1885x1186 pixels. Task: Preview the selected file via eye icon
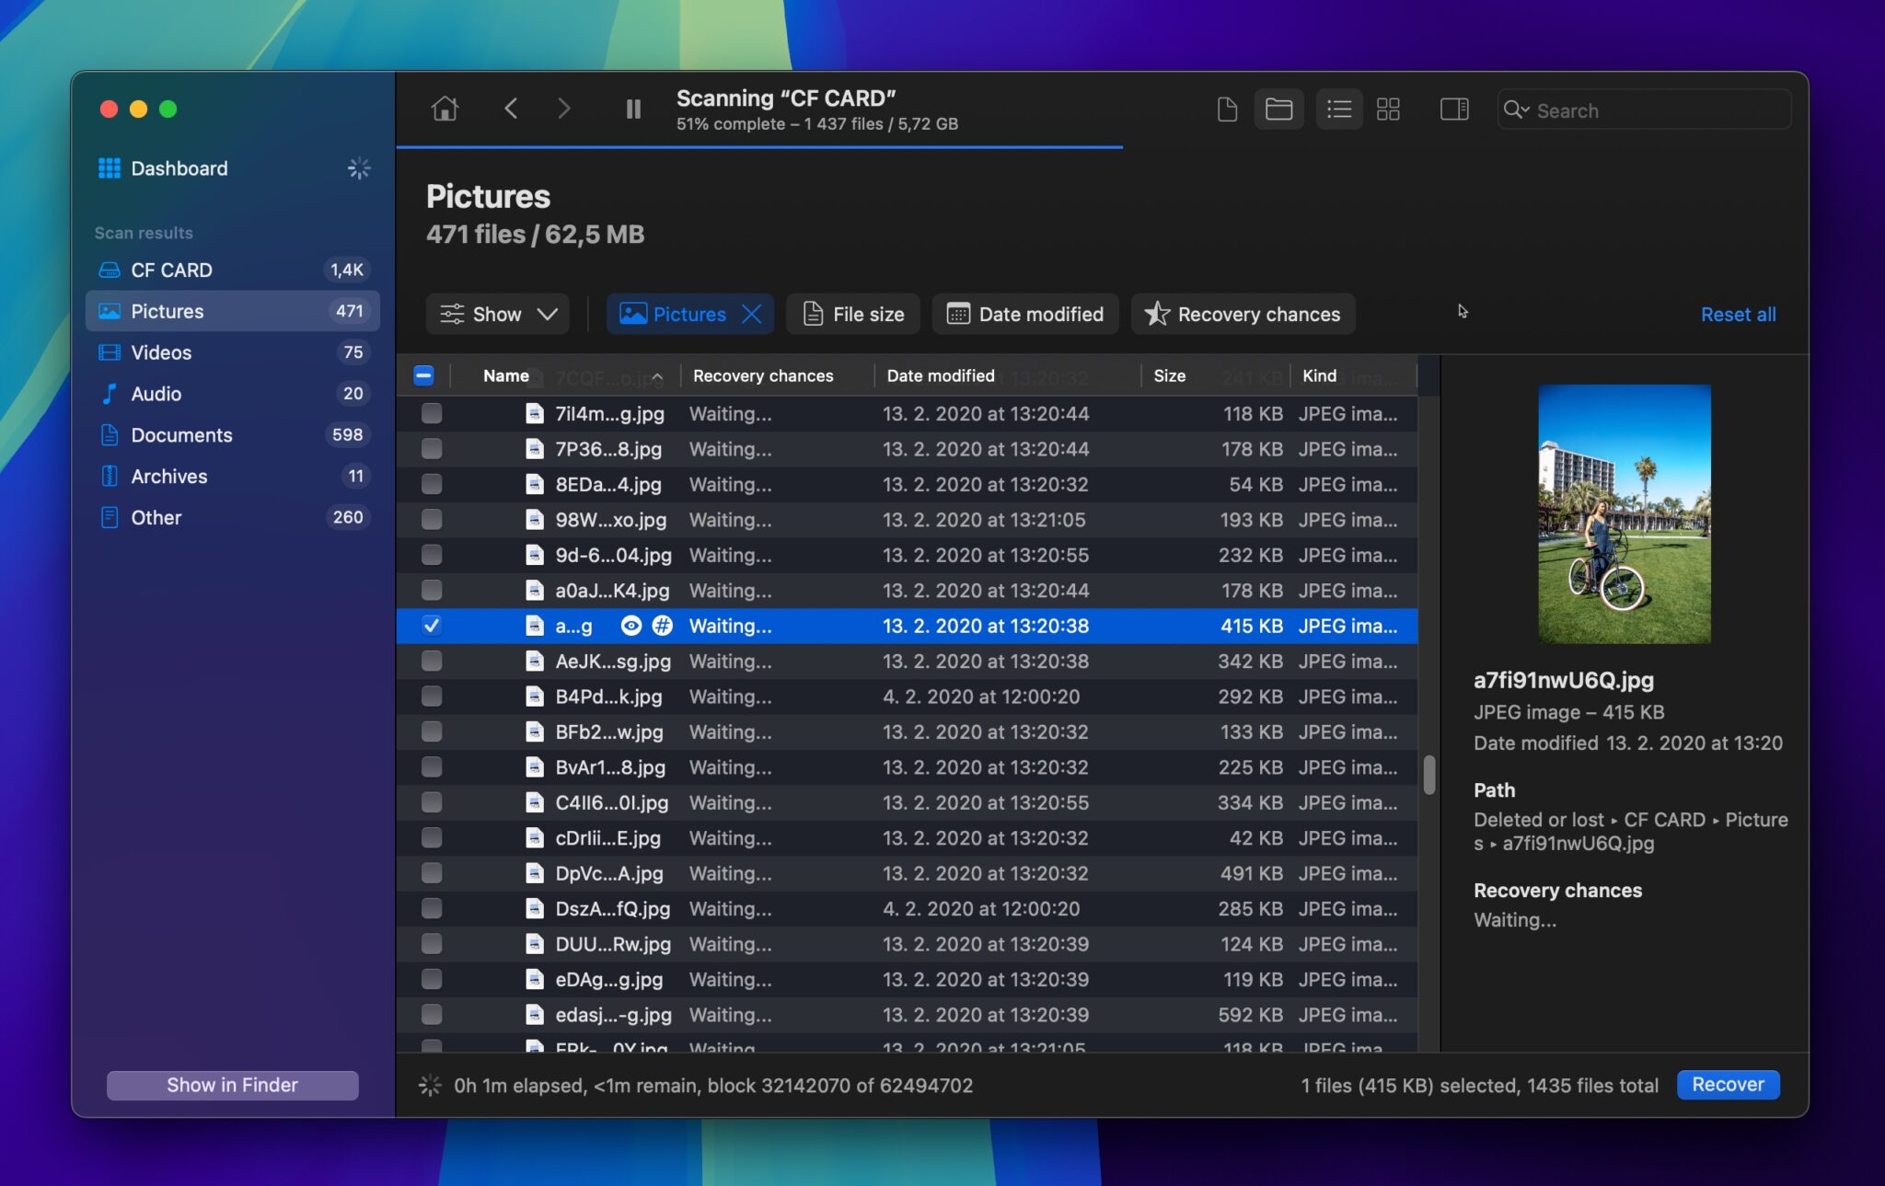point(630,626)
